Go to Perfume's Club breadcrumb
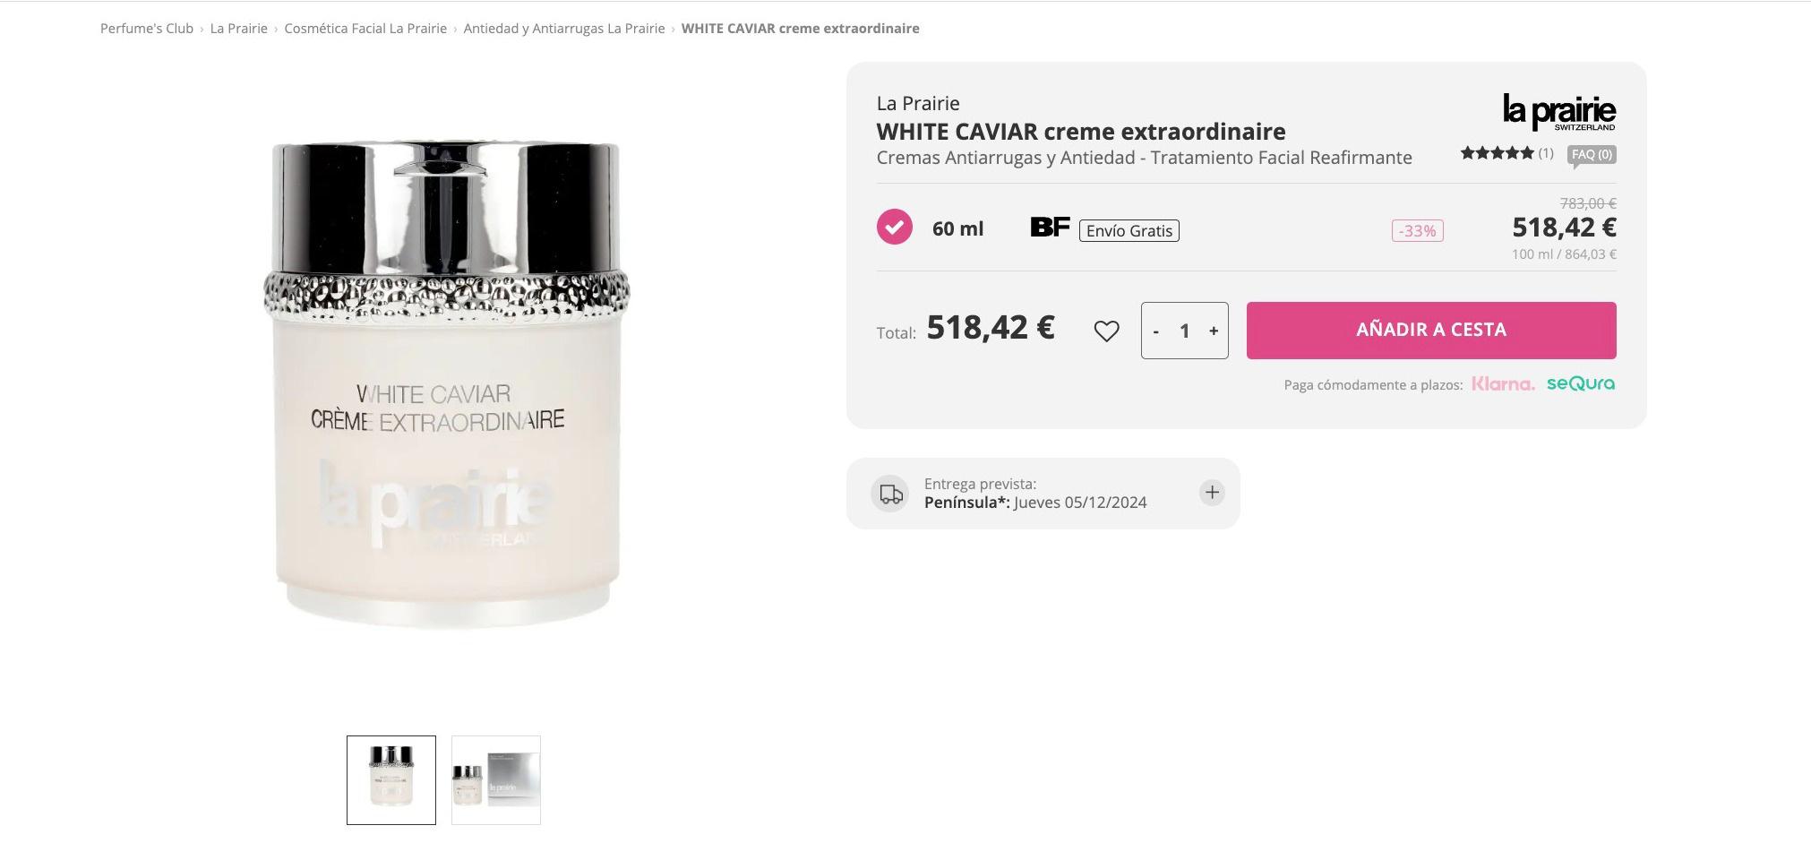This screenshot has width=1811, height=860. pyautogui.click(x=147, y=29)
